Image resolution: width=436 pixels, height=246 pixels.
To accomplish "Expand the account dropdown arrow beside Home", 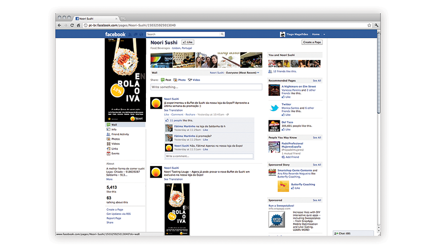I will [x=324, y=34].
